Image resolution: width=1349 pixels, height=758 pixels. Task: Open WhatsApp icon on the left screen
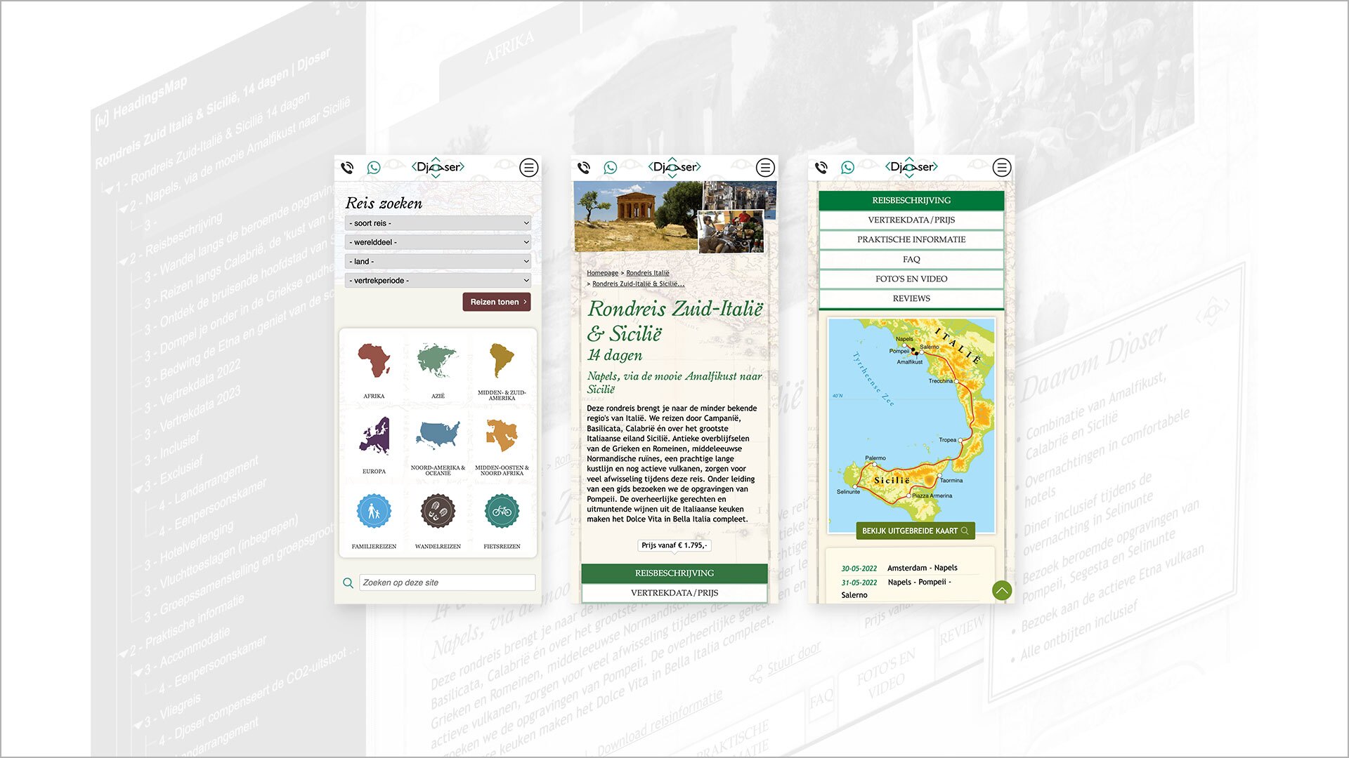tap(374, 168)
